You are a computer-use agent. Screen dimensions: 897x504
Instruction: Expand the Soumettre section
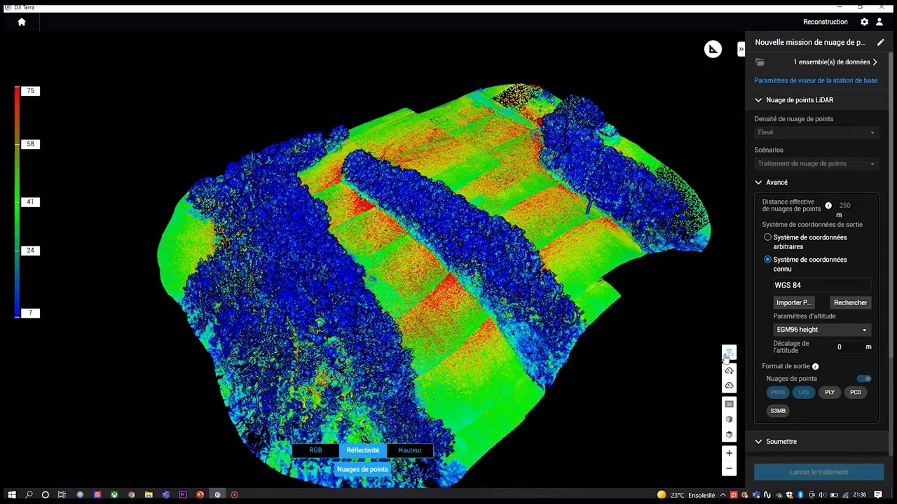pos(758,442)
